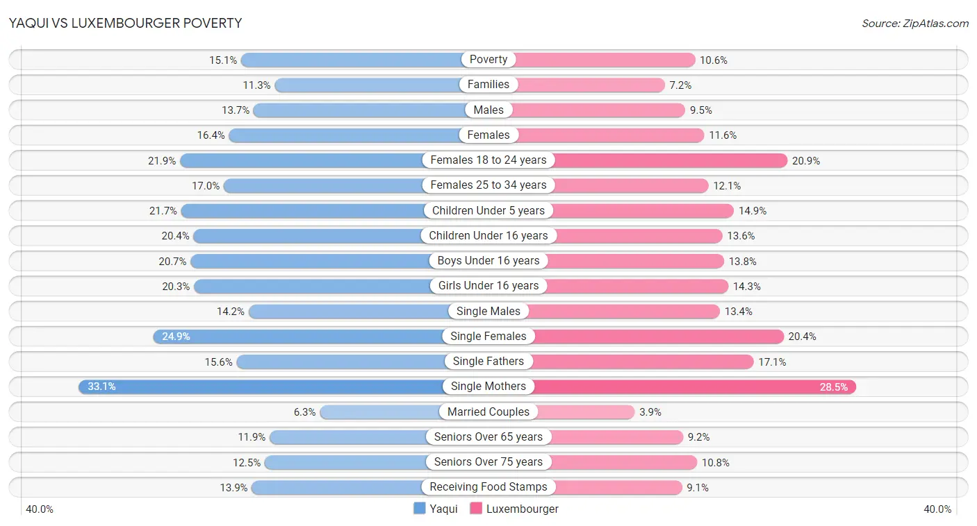Open the ZipAtlas.com source link
The height and width of the screenshot is (526, 977).
click(x=914, y=24)
